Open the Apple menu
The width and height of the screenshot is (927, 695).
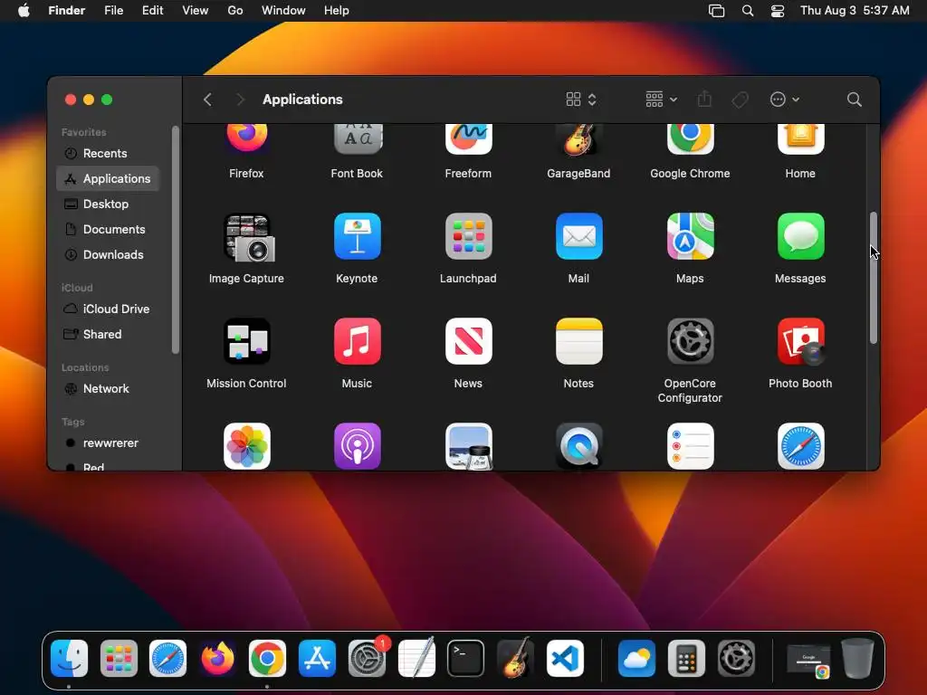click(x=24, y=11)
